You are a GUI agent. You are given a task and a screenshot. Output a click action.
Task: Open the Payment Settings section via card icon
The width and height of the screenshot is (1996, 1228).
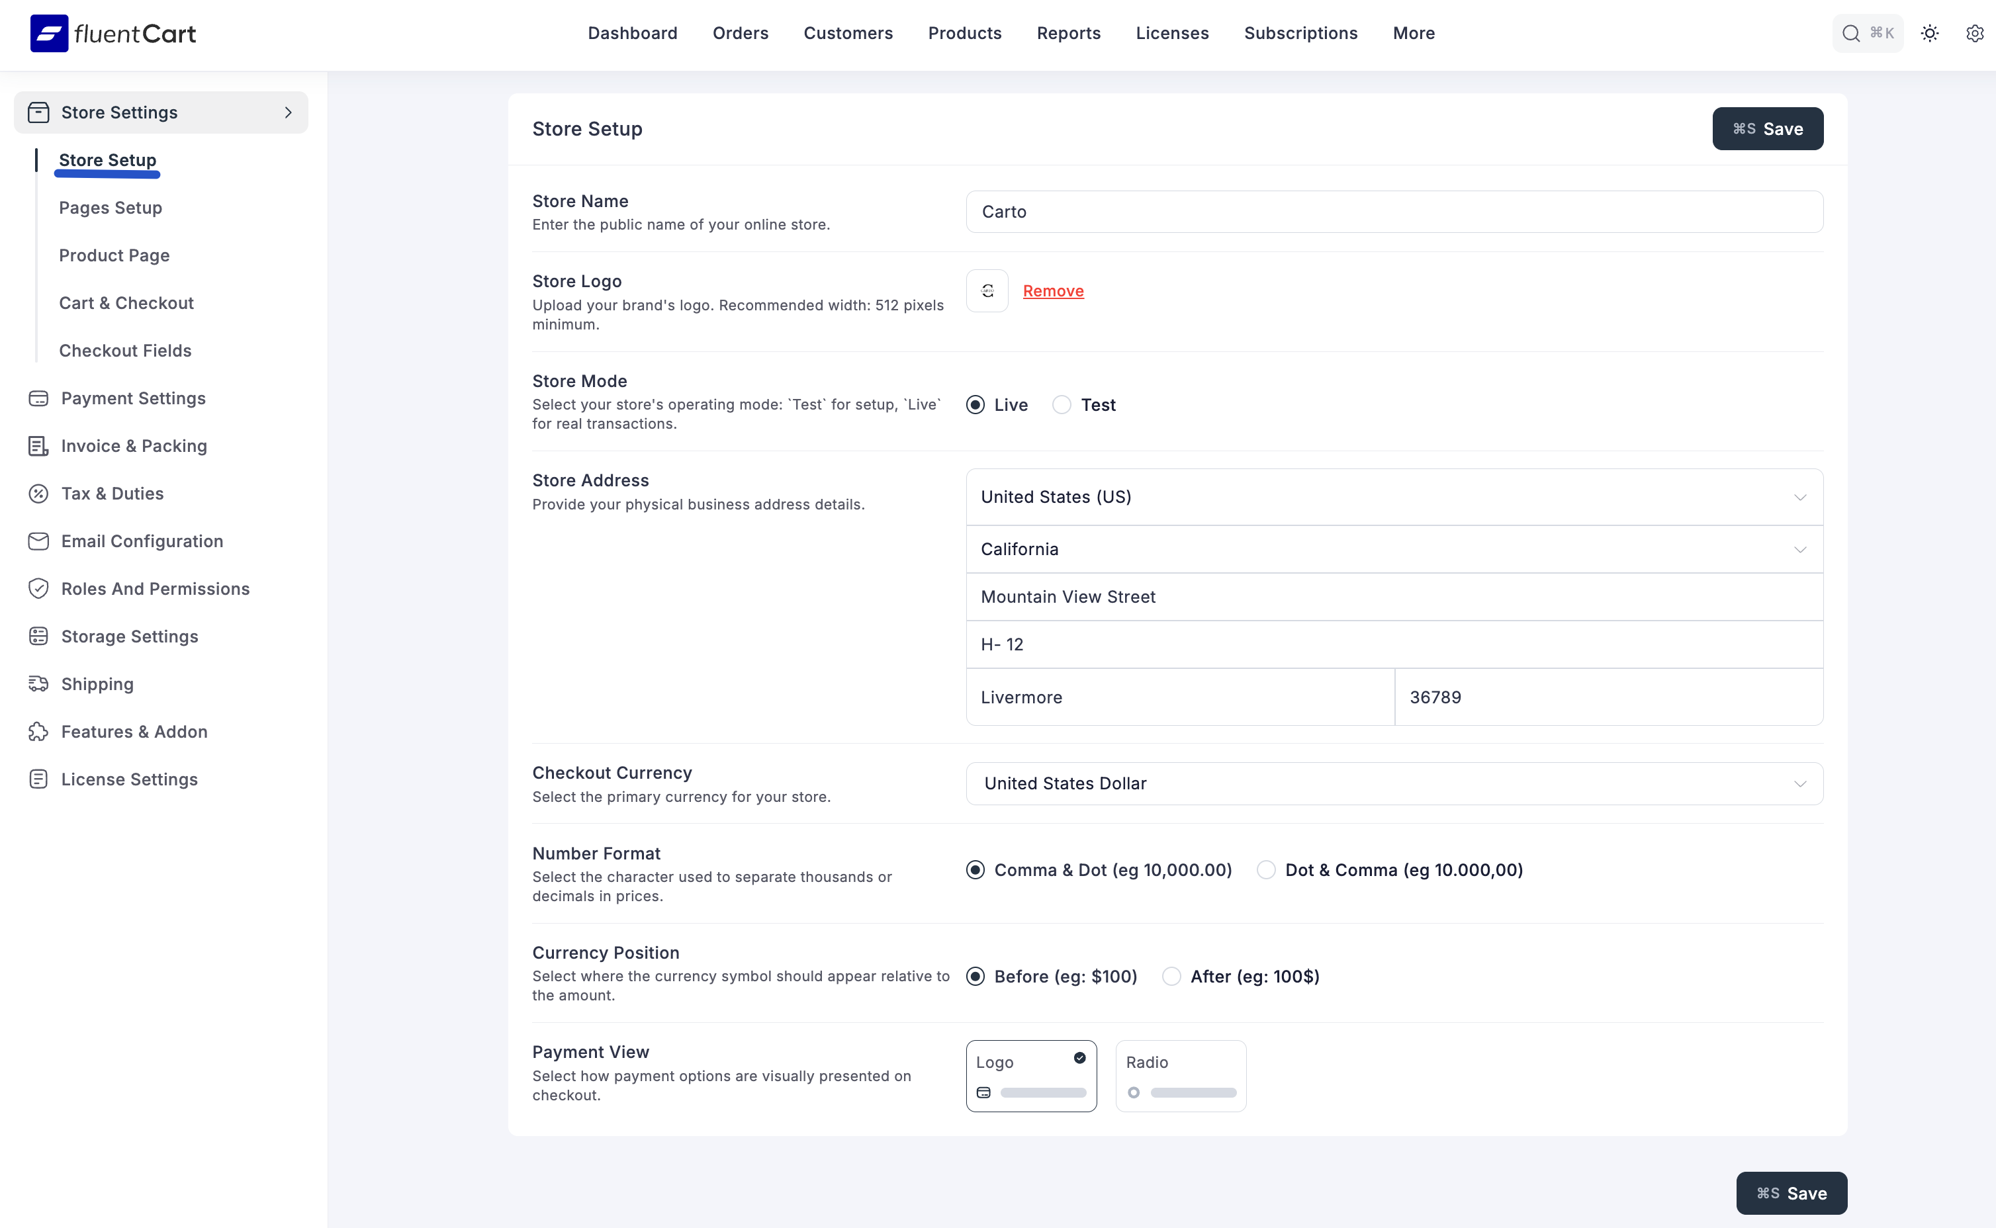pyautogui.click(x=40, y=398)
